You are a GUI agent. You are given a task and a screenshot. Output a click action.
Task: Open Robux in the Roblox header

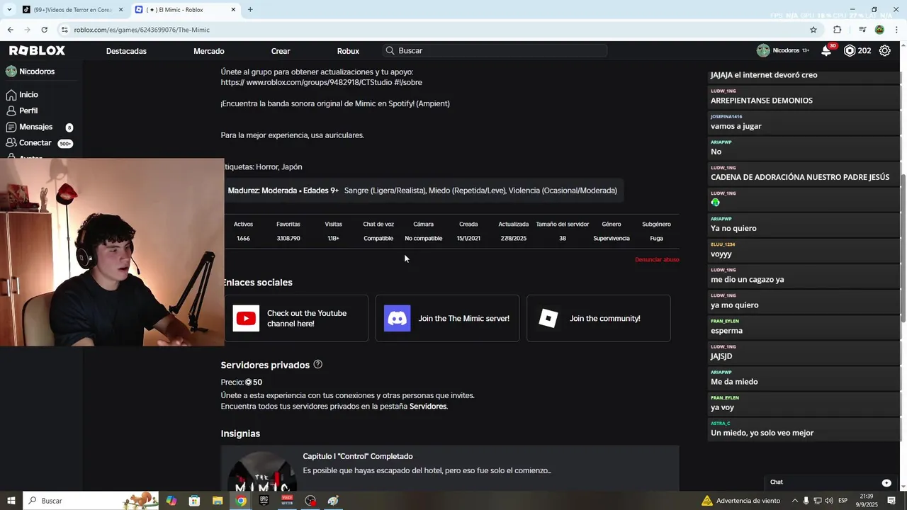coord(348,51)
